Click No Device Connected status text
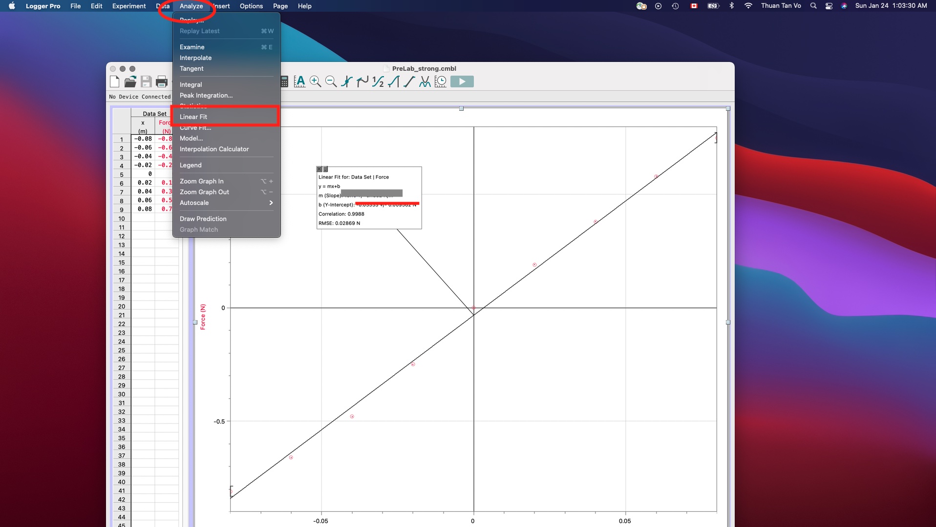 coord(140,97)
